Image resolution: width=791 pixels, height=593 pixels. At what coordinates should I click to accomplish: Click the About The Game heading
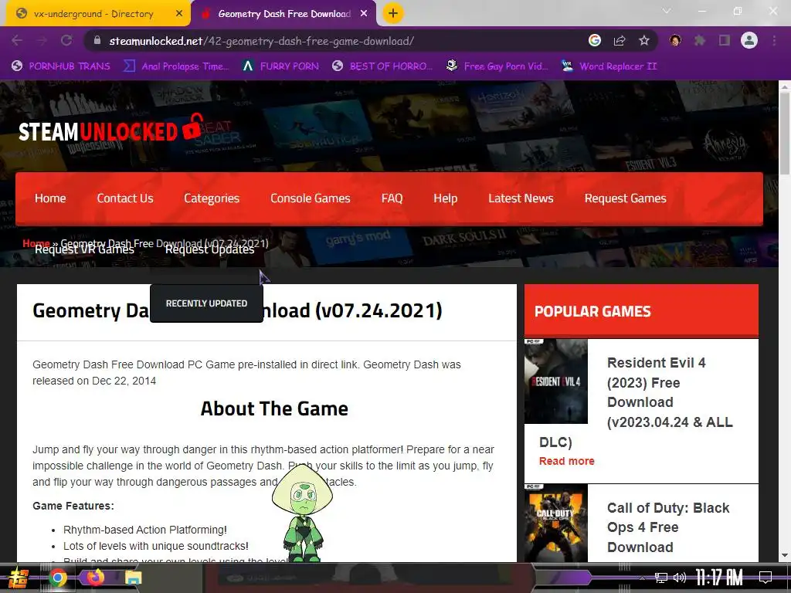[x=274, y=408]
